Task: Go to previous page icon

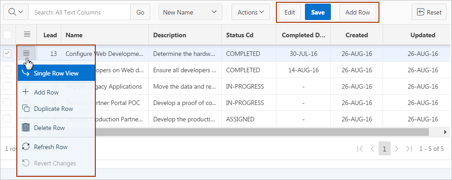Action: 372,149
